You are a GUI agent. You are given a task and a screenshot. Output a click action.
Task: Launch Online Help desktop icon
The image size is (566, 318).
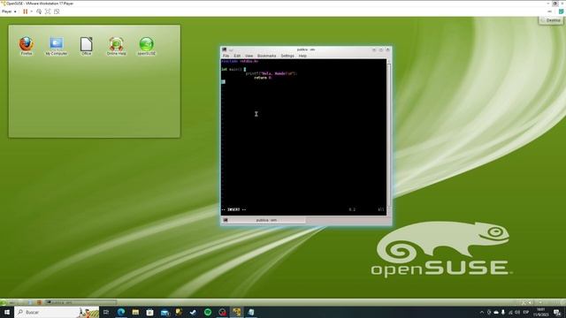click(116, 46)
